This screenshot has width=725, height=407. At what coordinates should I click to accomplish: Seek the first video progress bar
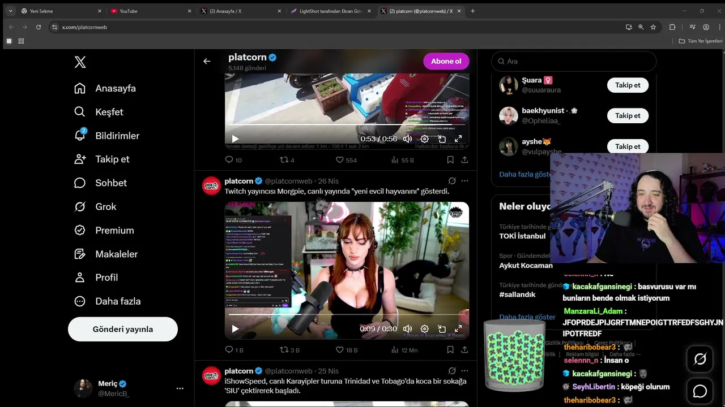(347, 125)
